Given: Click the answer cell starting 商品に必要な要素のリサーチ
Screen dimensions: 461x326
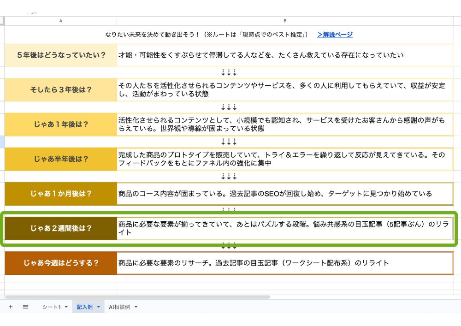Looking at the screenshot, I should [x=285, y=263].
